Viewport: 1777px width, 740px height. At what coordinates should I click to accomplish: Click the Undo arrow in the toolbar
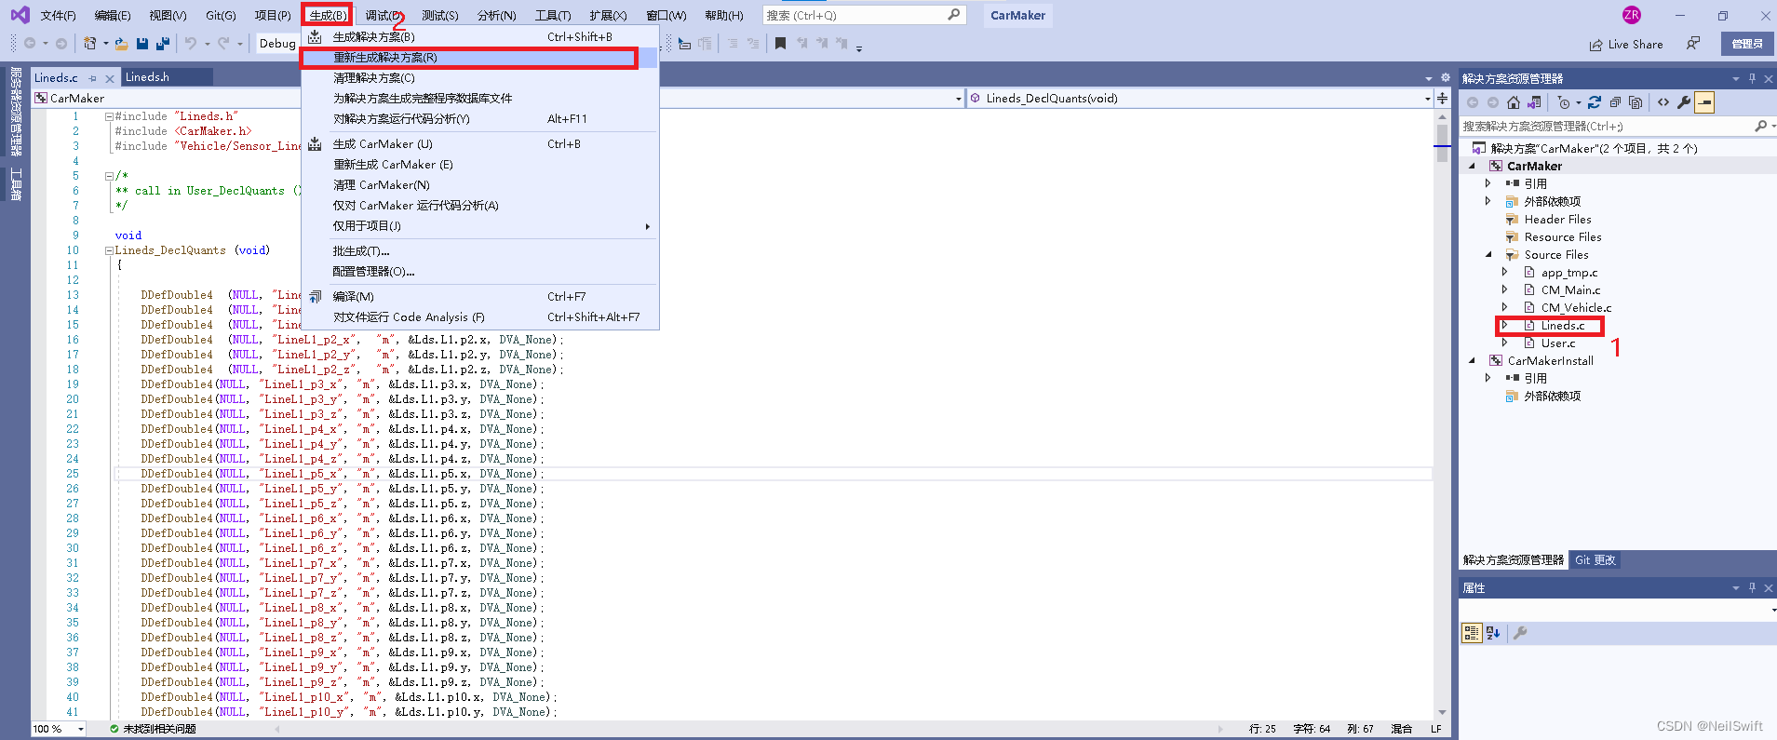click(x=191, y=43)
